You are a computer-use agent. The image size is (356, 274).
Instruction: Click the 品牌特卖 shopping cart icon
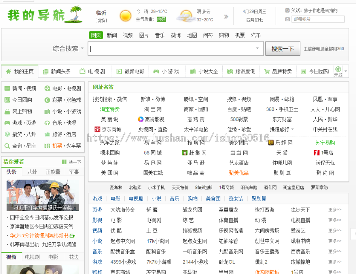pos(266,72)
